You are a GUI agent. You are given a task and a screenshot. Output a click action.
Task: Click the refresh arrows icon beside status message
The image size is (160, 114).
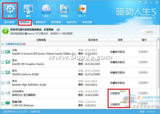click(58, 30)
